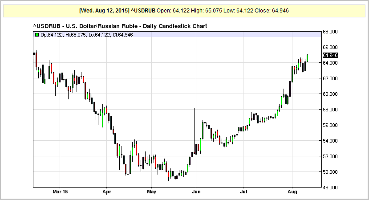The width and height of the screenshot is (369, 200).
Task: Click the Apr date axis label
Action: pyautogui.click(x=107, y=192)
